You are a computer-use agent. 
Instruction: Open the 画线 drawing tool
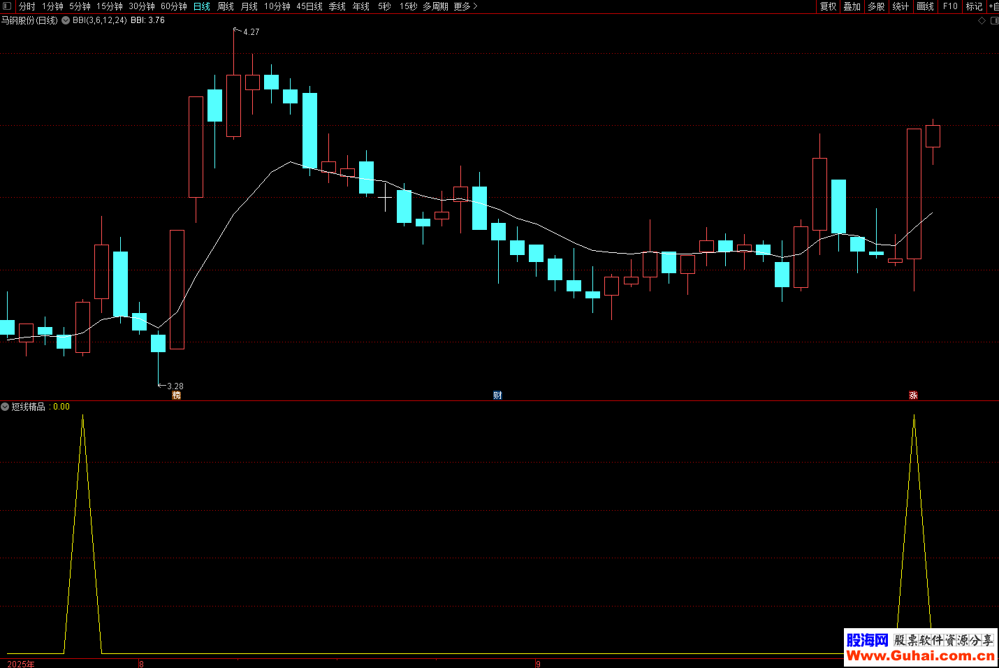click(925, 6)
